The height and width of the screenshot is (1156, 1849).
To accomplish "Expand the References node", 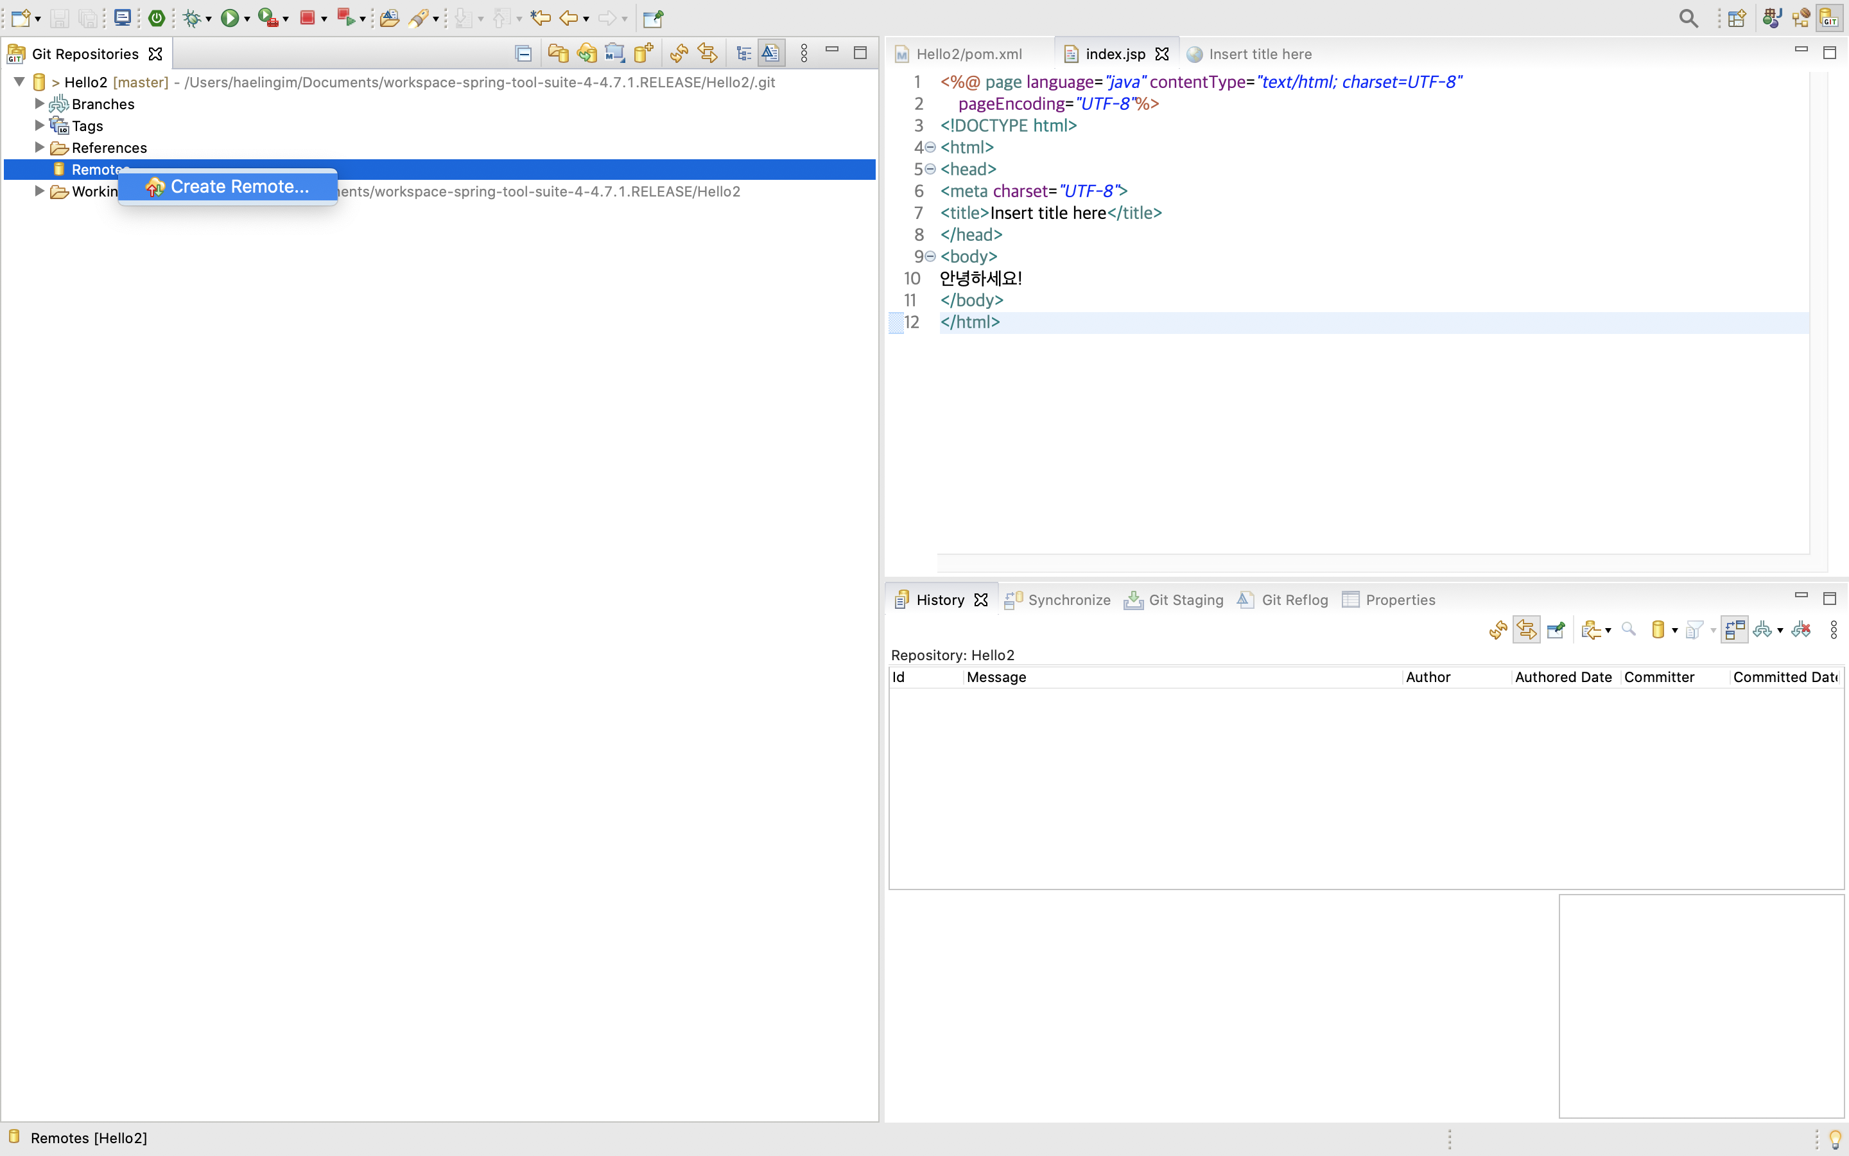I will 40,147.
